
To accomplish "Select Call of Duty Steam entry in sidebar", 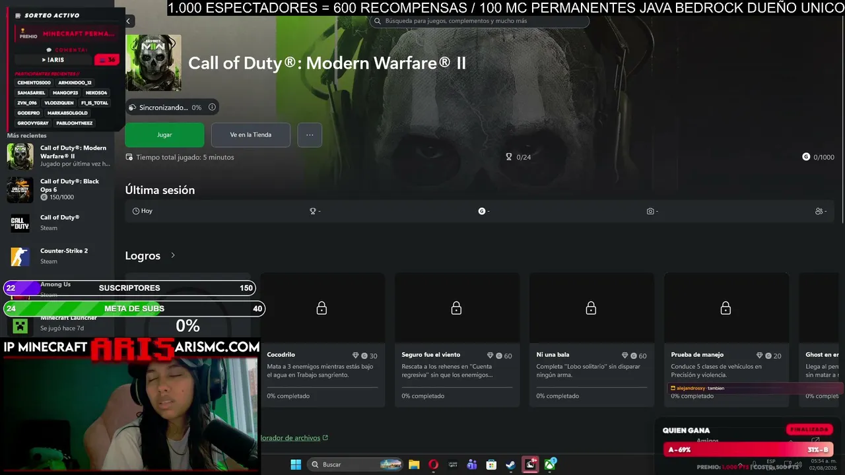I will point(59,223).
